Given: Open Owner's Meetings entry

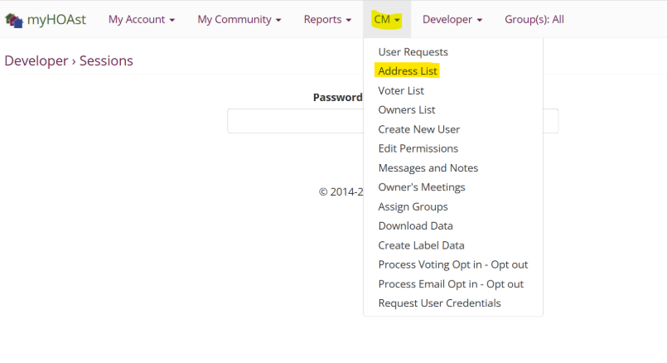Looking at the screenshot, I should [421, 187].
